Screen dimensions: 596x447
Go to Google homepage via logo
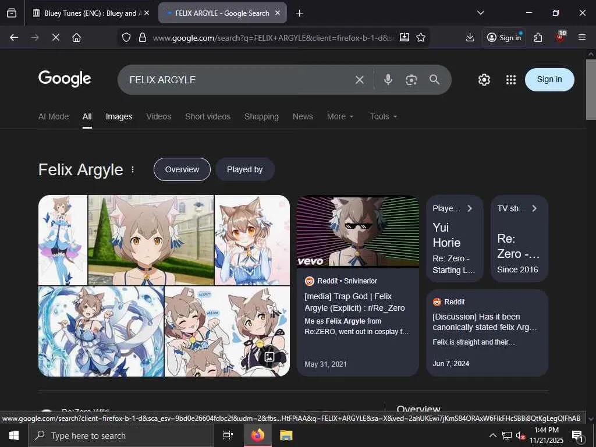coord(65,79)
